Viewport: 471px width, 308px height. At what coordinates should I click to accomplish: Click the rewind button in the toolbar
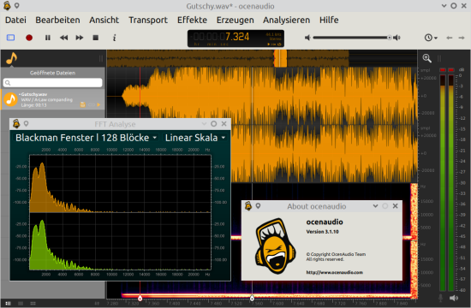63,38
